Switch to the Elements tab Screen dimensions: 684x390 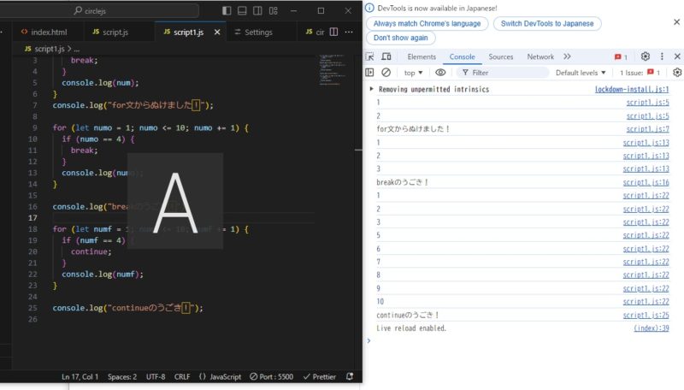[x=422, y=56]
